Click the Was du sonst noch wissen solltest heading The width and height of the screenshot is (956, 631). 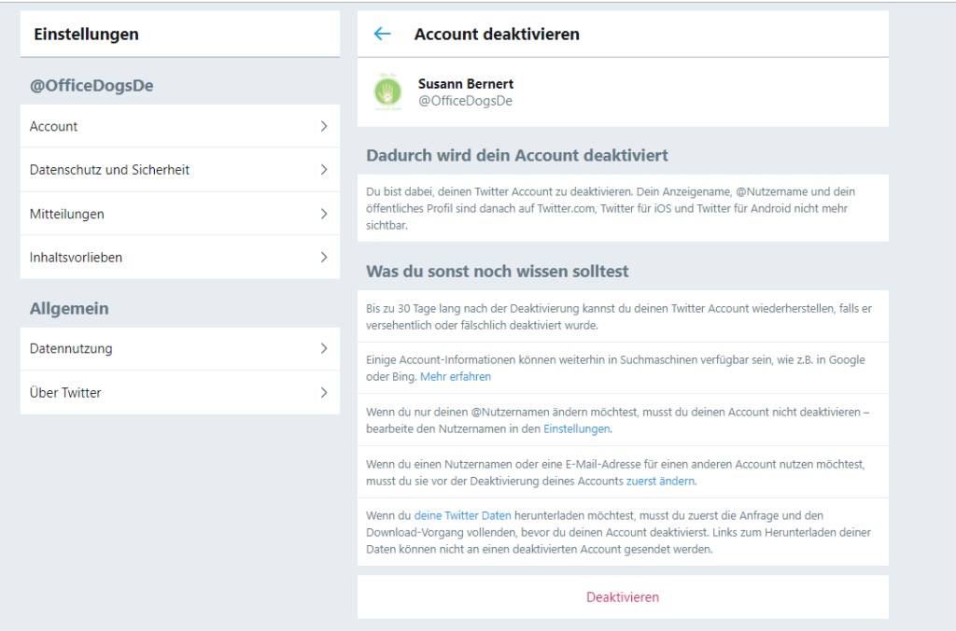[x=497, y=272]
